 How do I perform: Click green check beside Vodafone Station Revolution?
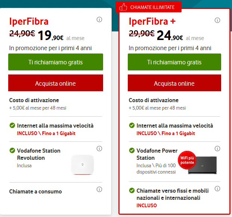(12, 150)
